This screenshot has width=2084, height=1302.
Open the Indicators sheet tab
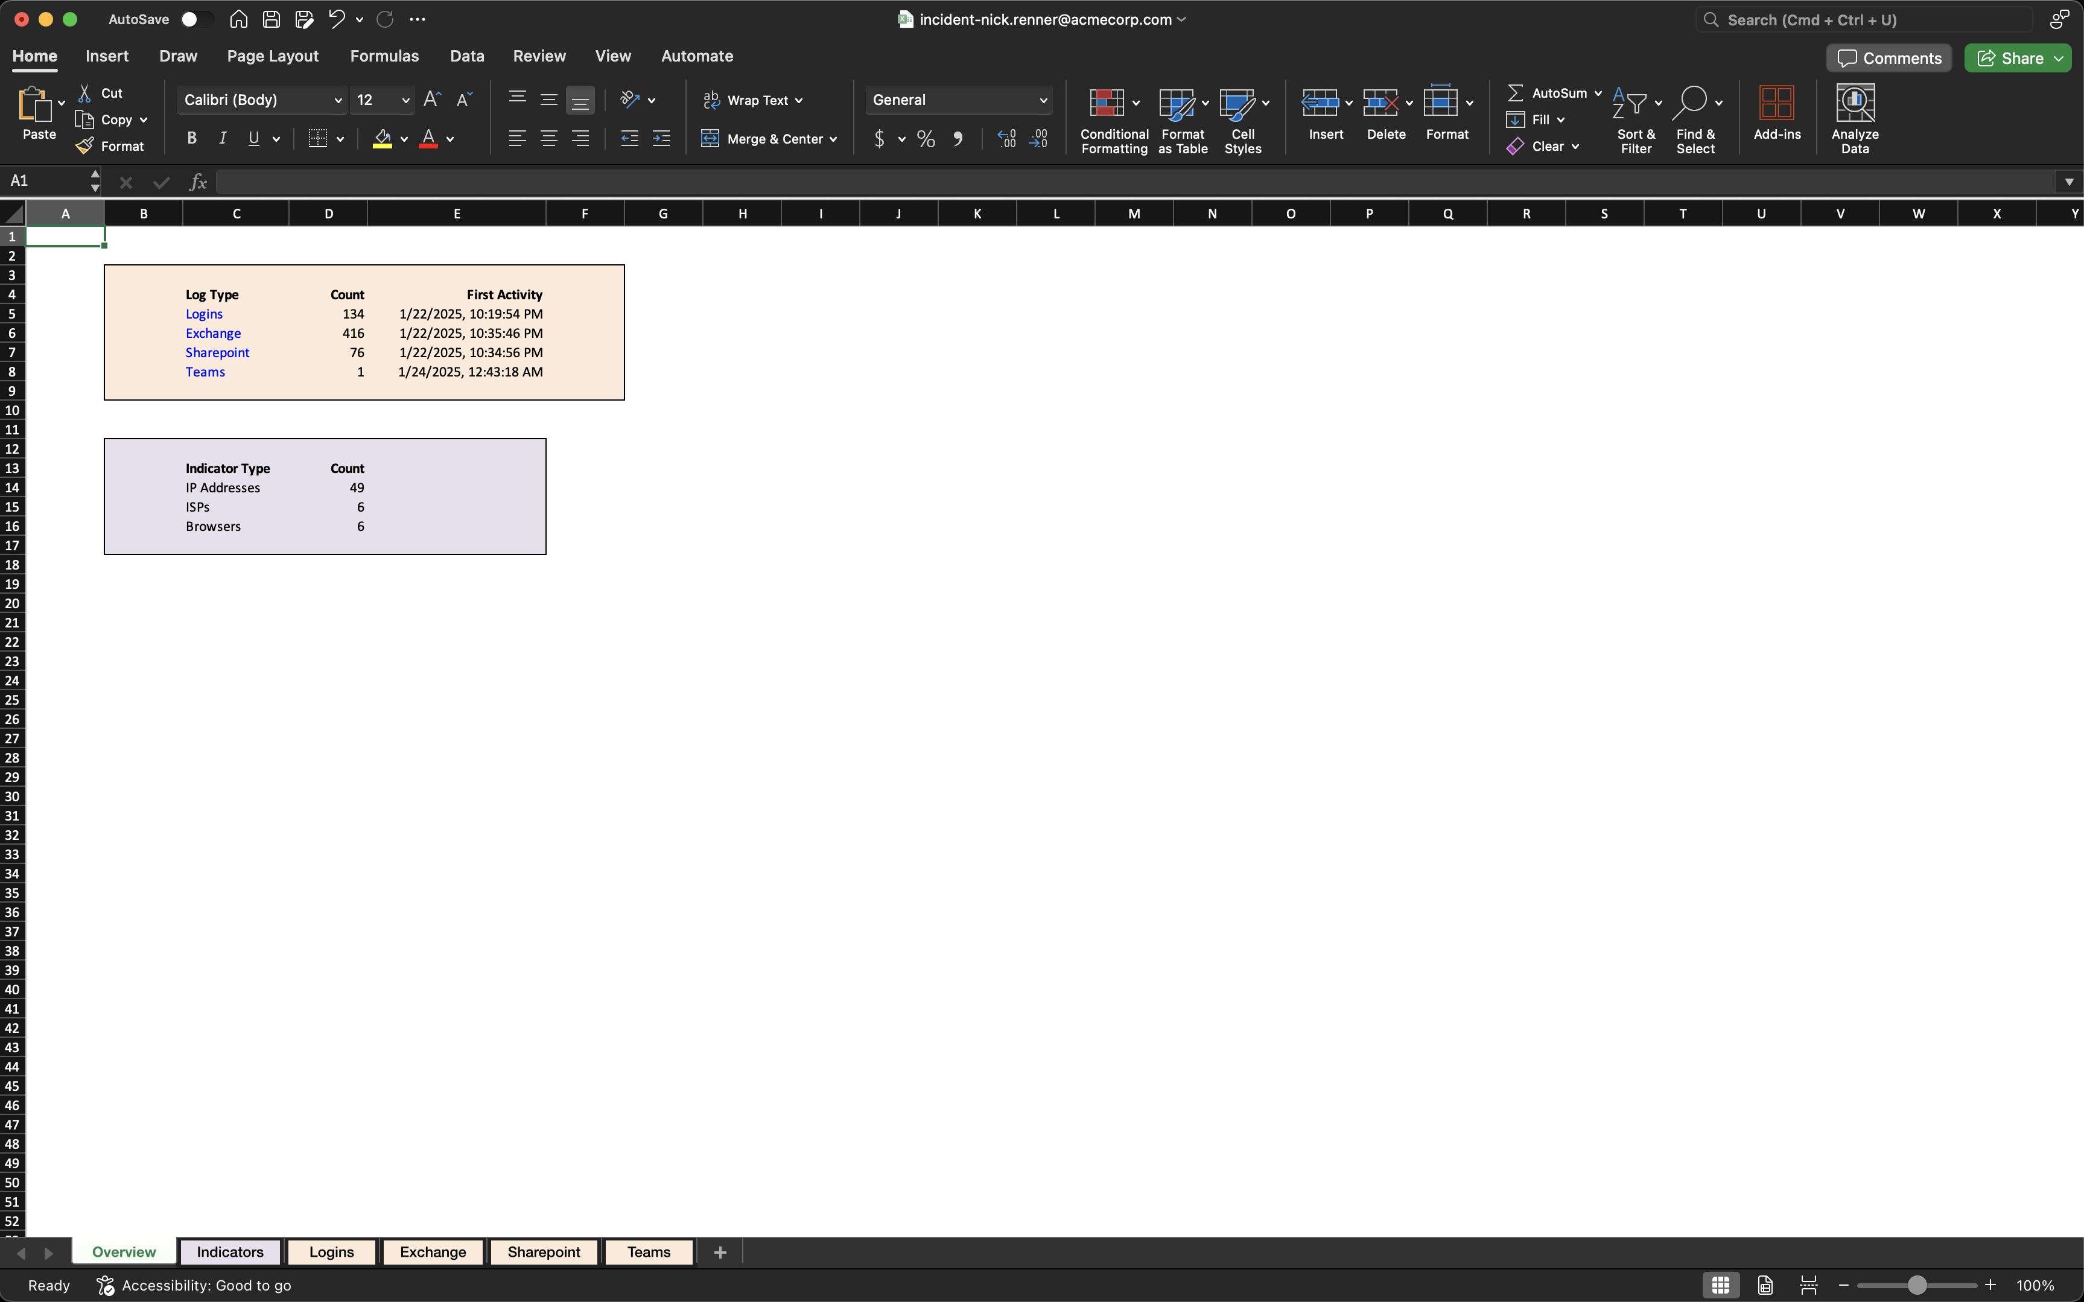pyautogui.click(x=230, y=1251)
